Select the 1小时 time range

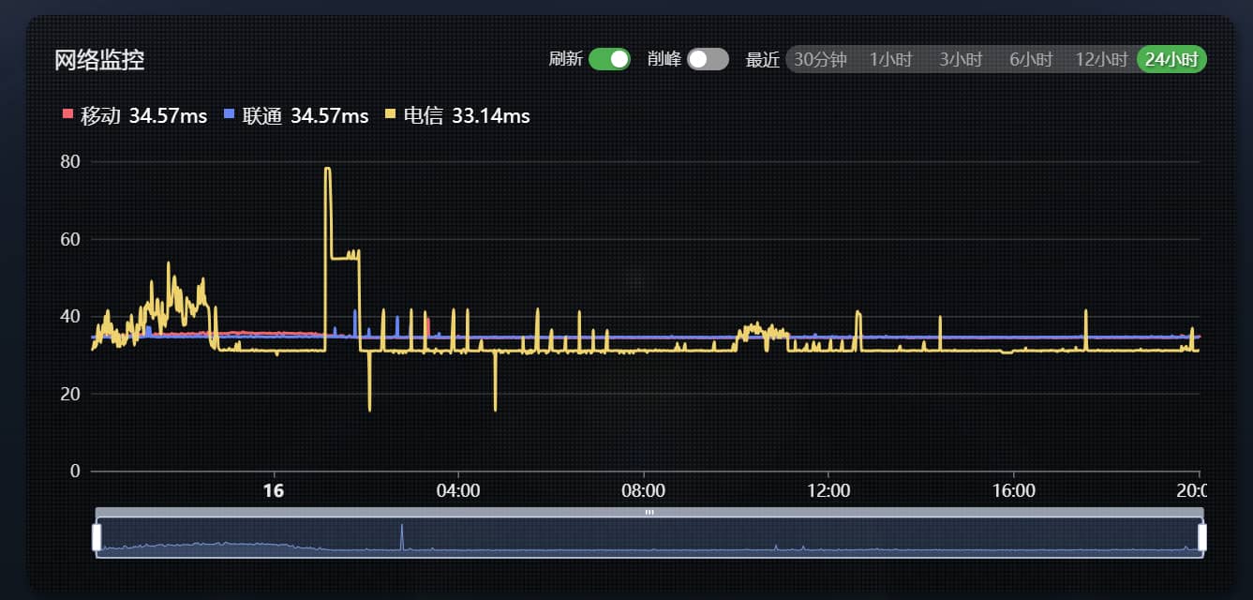point(890,59)
